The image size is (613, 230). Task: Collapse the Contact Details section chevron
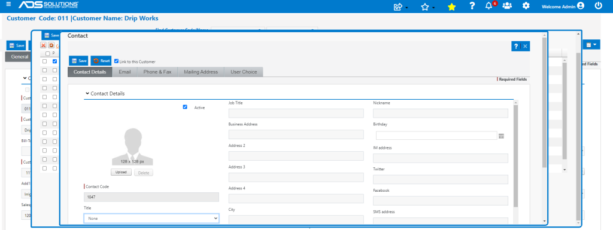tap(87, 94)
